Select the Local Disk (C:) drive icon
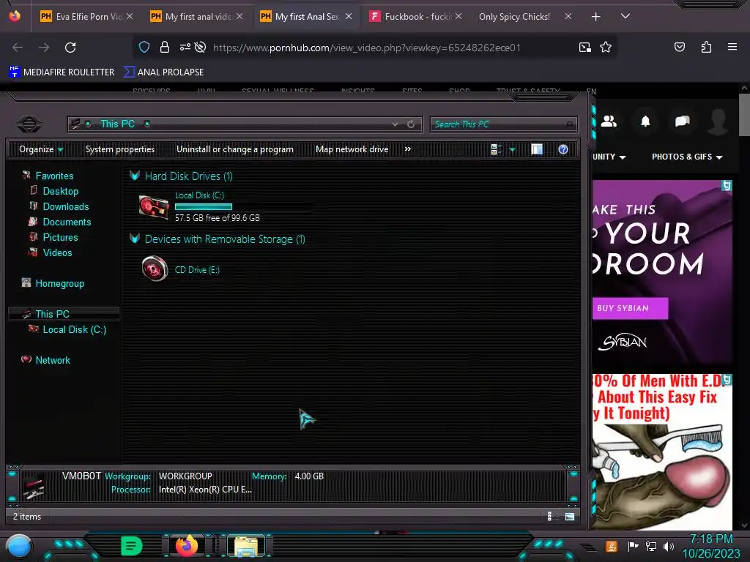 [154, 206]
